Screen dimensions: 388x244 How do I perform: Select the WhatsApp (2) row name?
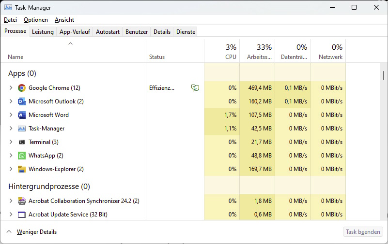46,156
